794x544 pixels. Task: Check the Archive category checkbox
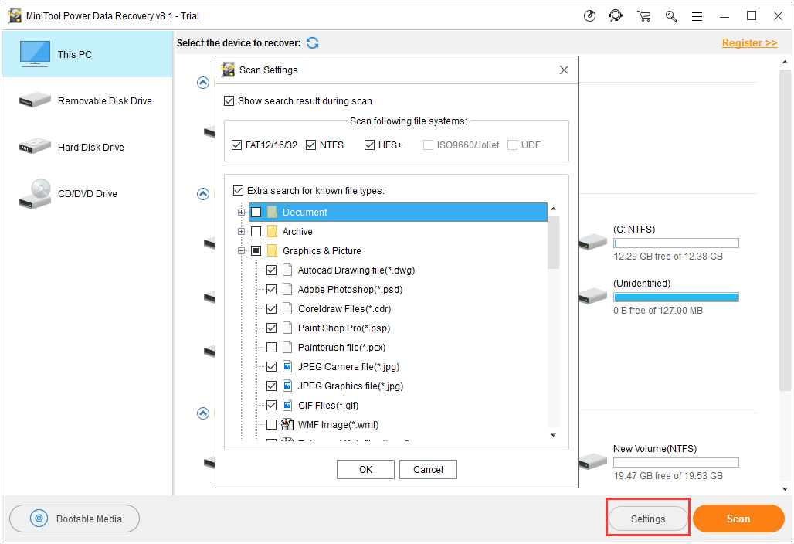[256, 232]
